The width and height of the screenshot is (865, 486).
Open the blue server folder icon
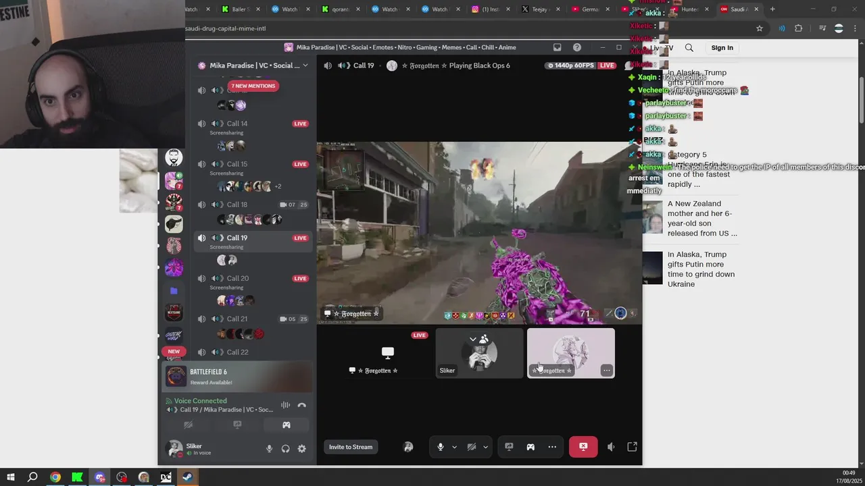(x=174, y=290)
